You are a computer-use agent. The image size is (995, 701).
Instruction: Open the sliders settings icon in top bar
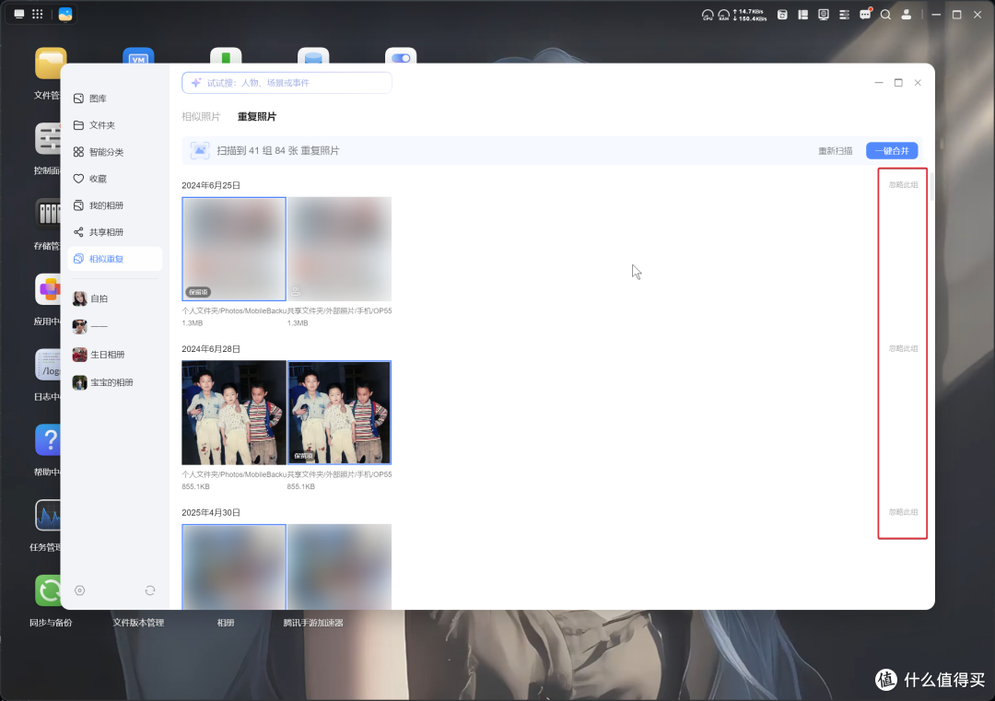click(x=844, y=14)
